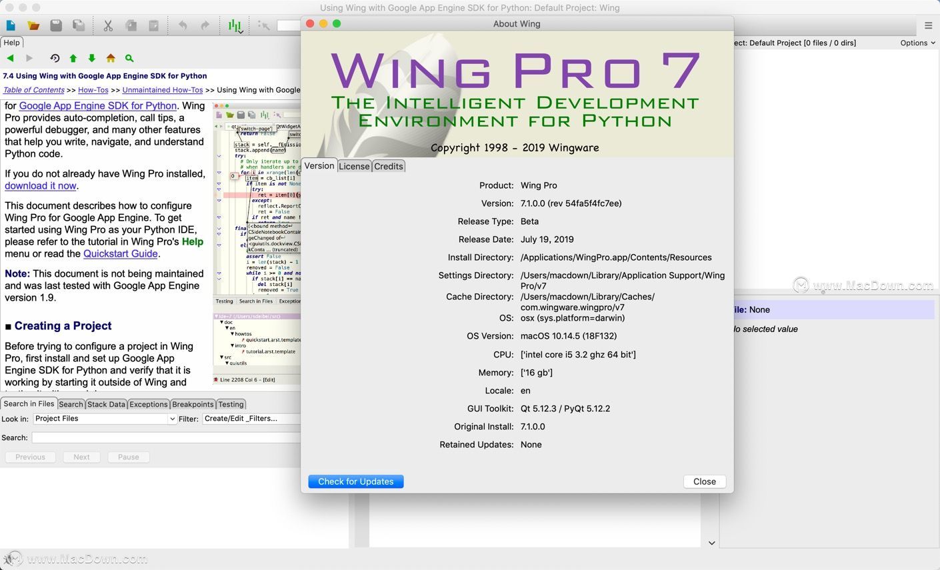Select the Help tab
The height and width of the screenshot is (570, 940).
11,42
